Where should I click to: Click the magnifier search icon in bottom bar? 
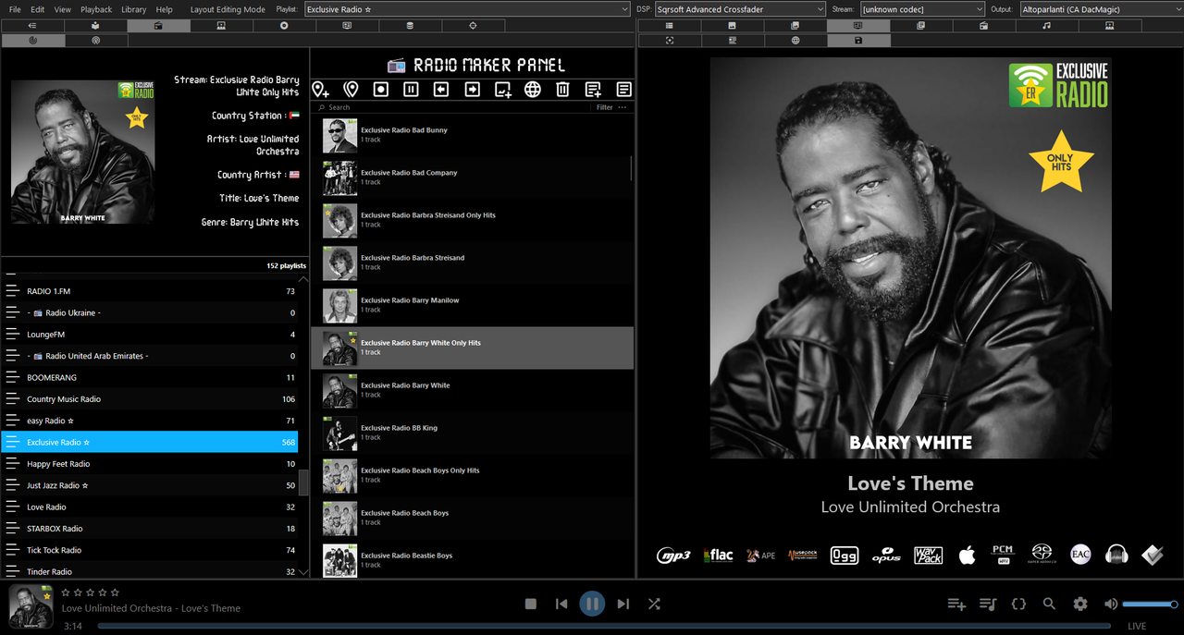pos(1049,604)
